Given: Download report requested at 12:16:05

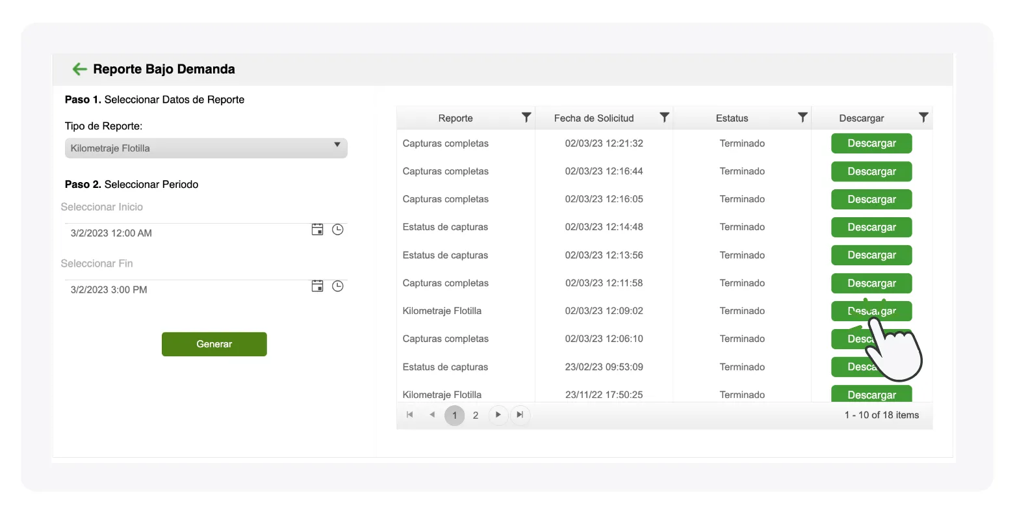Looking at the screenshot, I should tap(871, 200).
